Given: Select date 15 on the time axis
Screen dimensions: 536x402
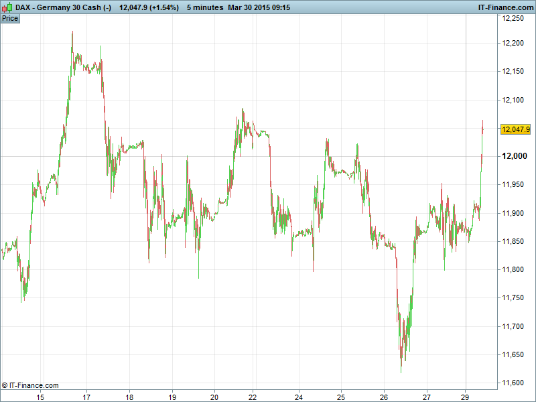Looking at the screenshot, I should click(40, 397).
